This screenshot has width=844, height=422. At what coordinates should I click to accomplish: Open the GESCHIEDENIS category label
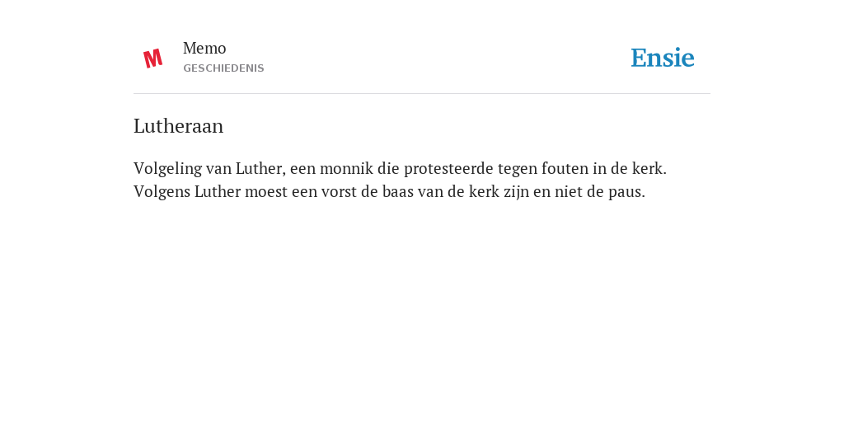click(x=223, y=68)
